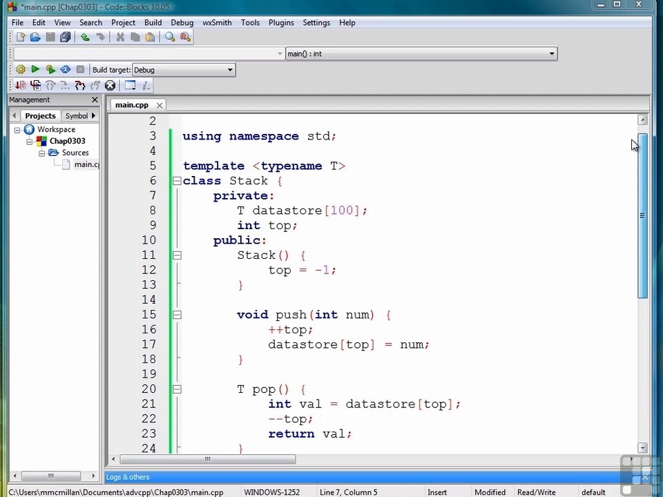
Task: Open the Build target Debug dropdown
Action: (184, 70)
